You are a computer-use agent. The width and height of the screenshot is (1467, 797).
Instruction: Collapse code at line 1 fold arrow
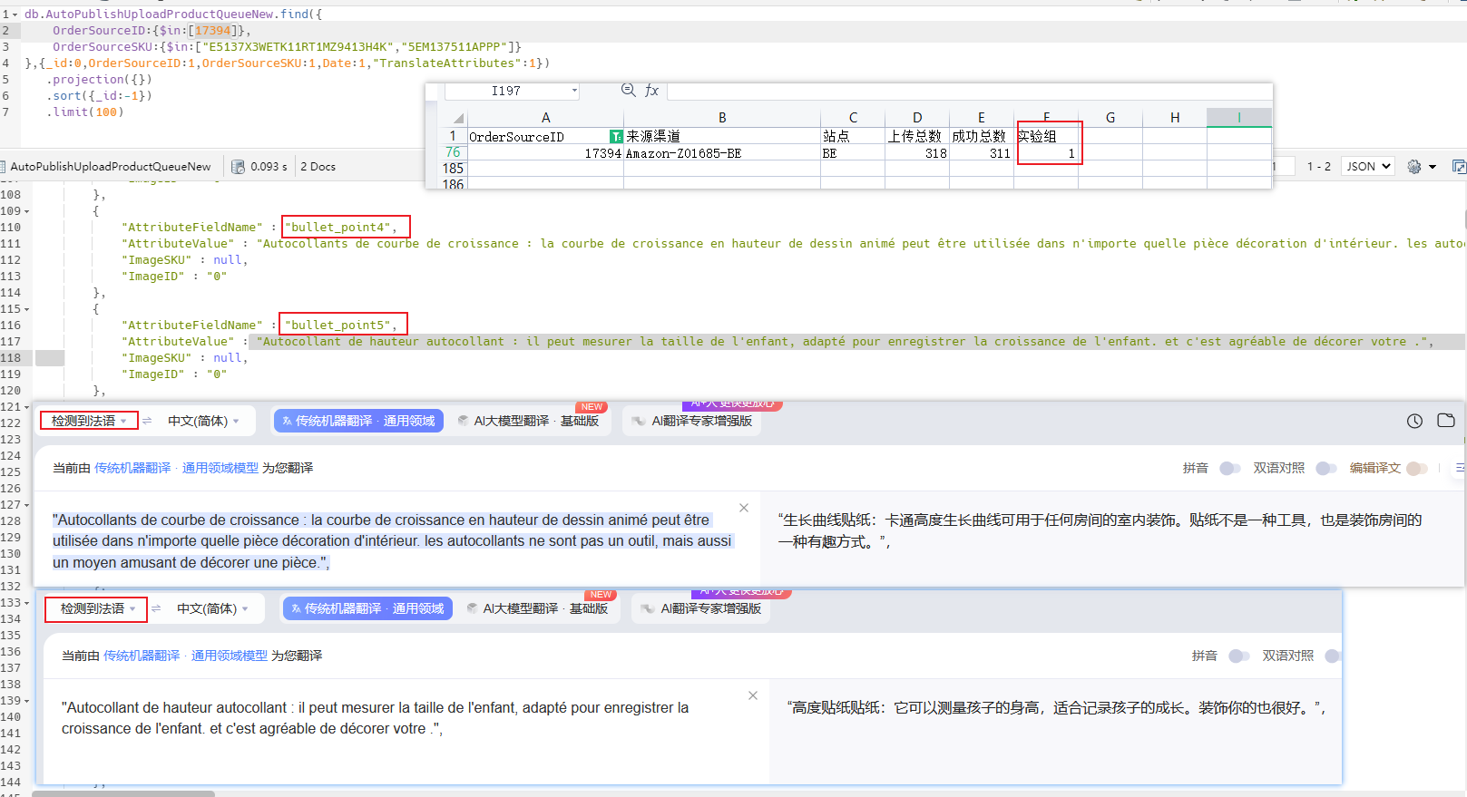click(x=15, y=15)
